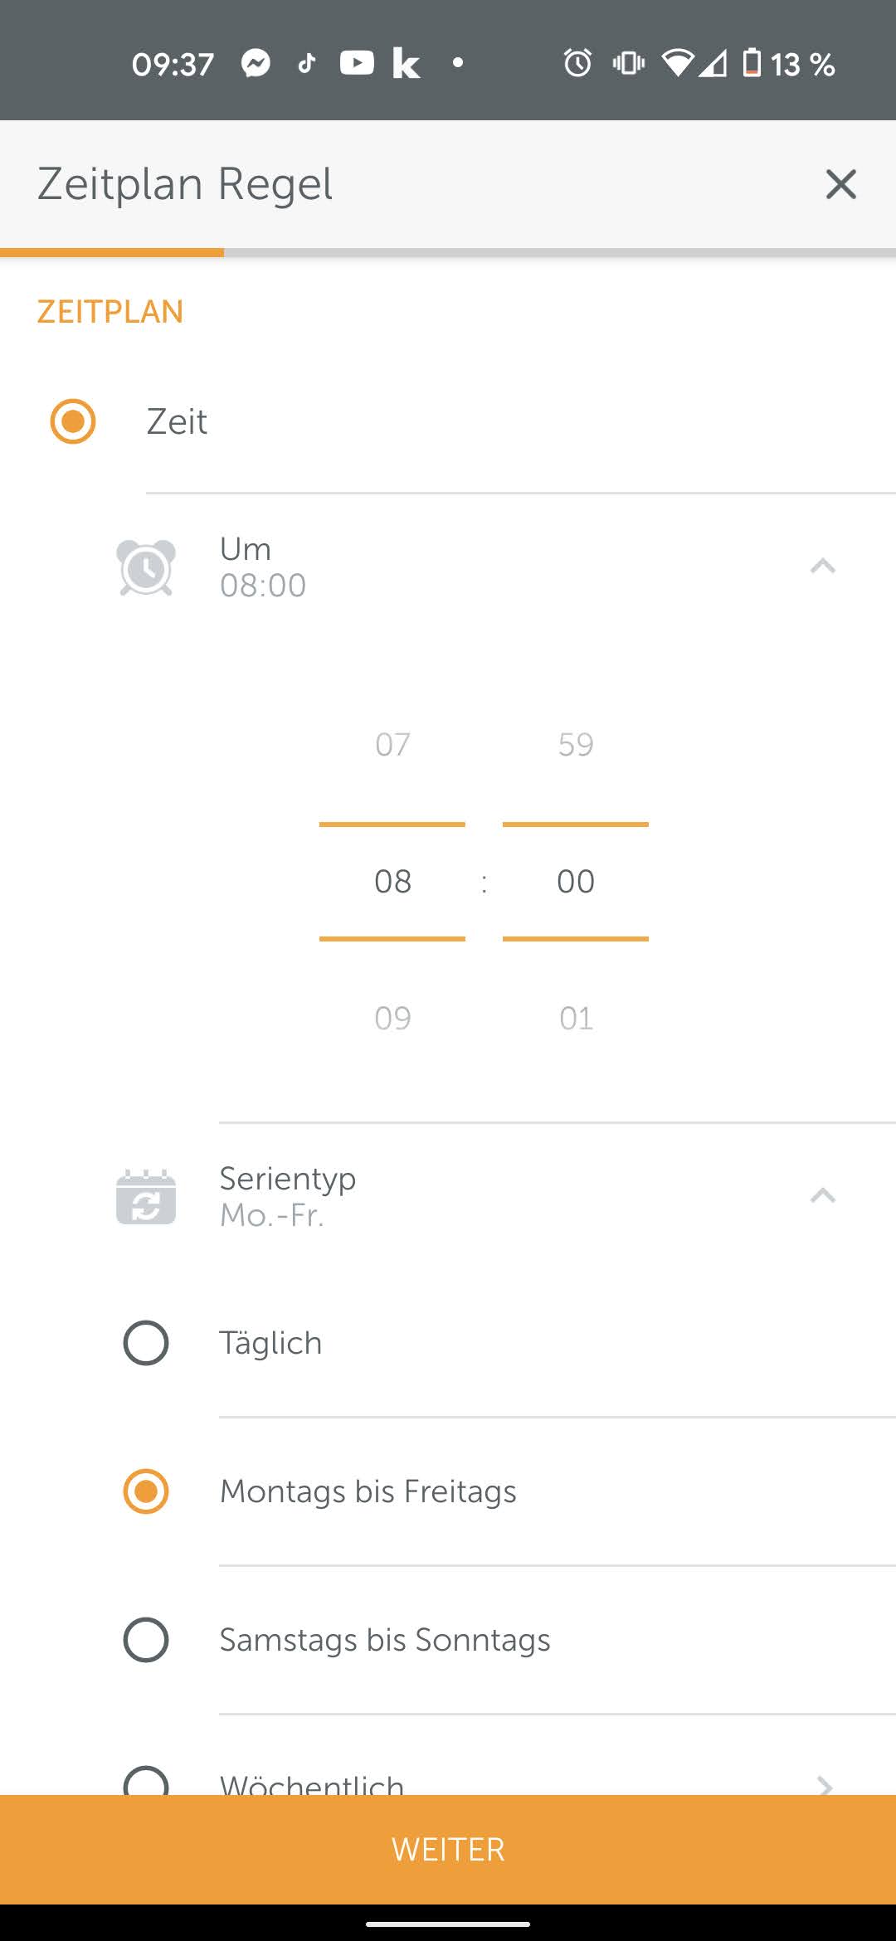The width and height of the screenshot is (896, 1941).
Task: Tap hour 09 in the time picker
Action: (392, 1019)
